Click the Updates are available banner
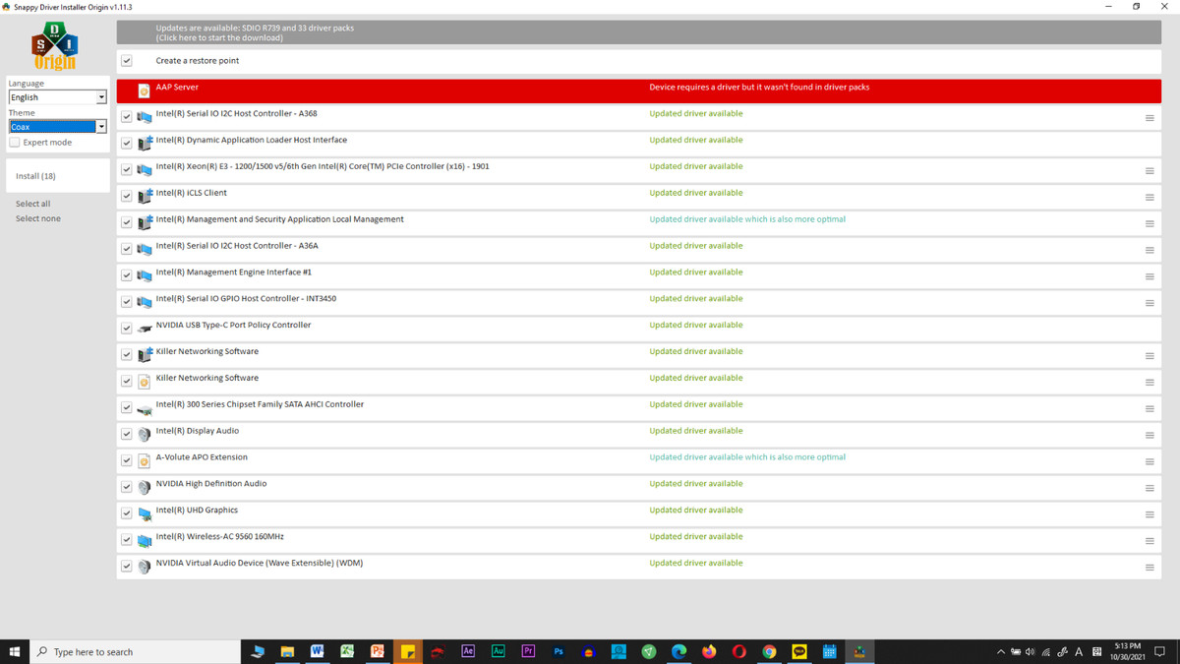Screen dimensions: 1180x664 point(639,32)
